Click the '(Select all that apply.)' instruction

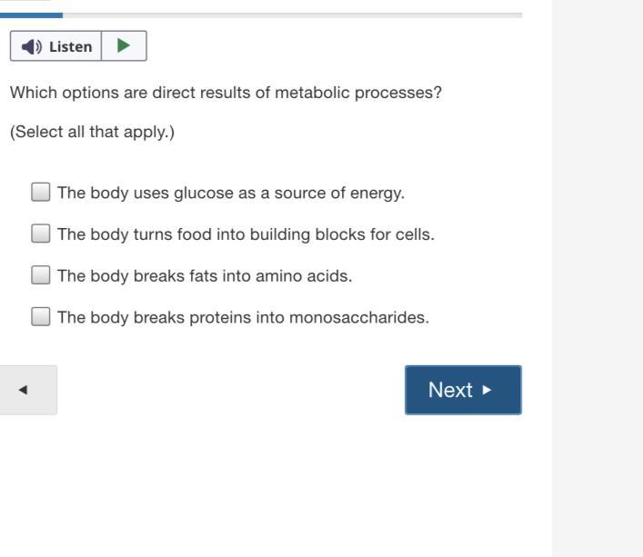[x=92, y=133]
